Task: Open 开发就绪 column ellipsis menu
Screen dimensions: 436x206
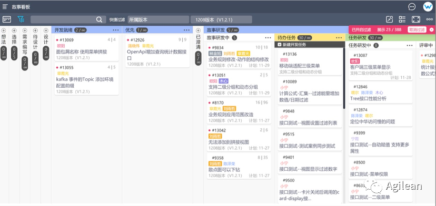Action: (x=116, y=30)
